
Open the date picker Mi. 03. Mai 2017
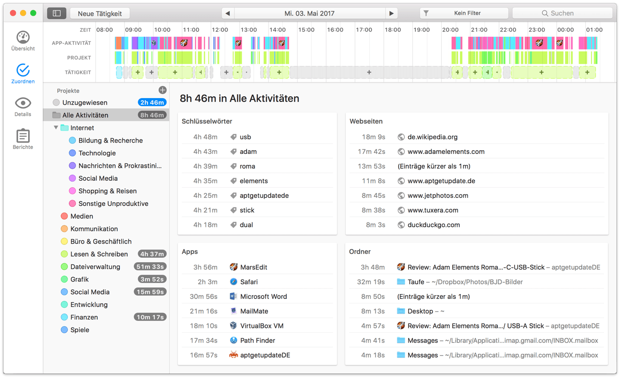[x=310, y=13]
